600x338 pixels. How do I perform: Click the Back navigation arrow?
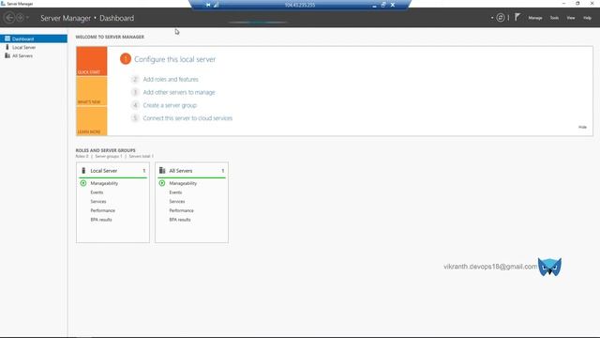coord(9,18)
